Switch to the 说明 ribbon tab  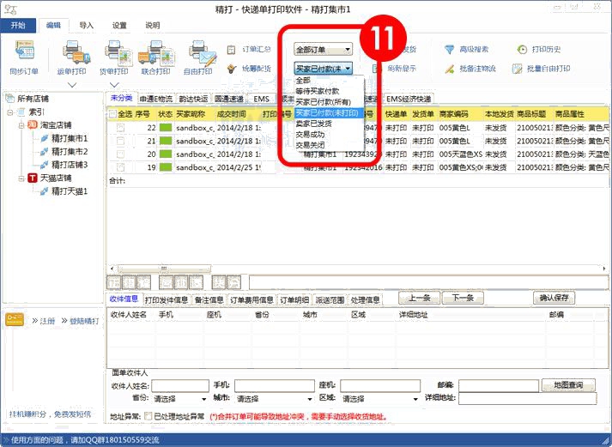(153, 26)
